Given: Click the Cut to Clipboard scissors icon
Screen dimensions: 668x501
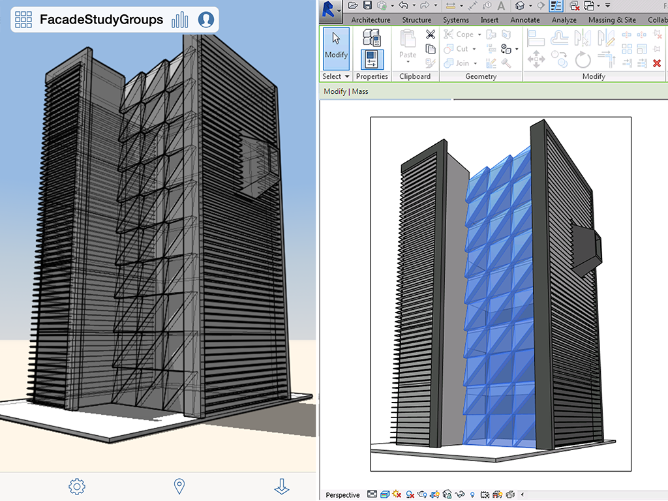Looking at the screenshot, I should point(431,34).
